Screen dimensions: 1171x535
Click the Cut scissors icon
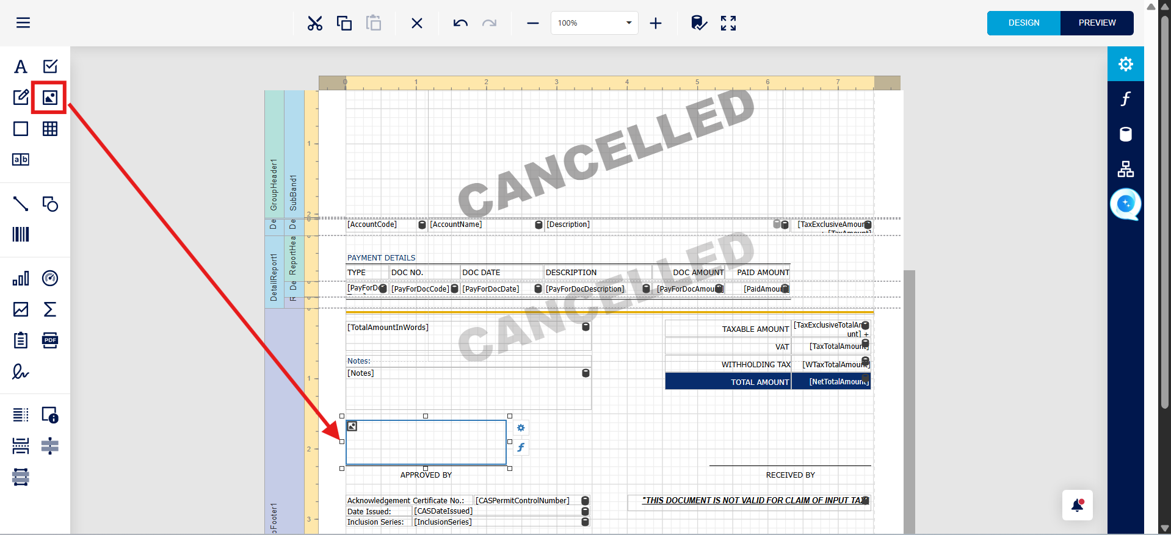[x=315, y=23]
